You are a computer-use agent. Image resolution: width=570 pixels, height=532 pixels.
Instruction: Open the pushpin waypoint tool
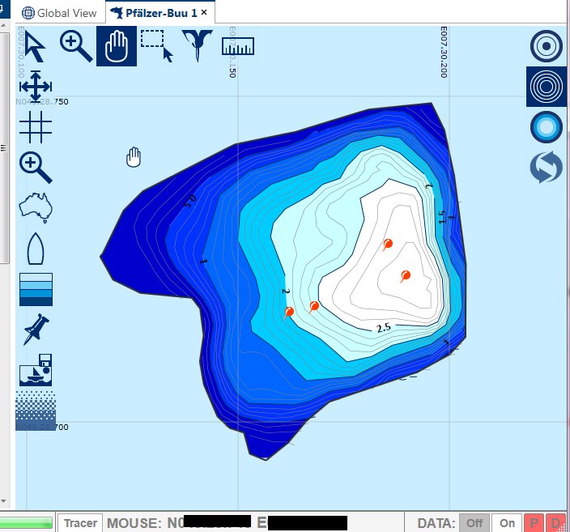click(x=36, y=330)
